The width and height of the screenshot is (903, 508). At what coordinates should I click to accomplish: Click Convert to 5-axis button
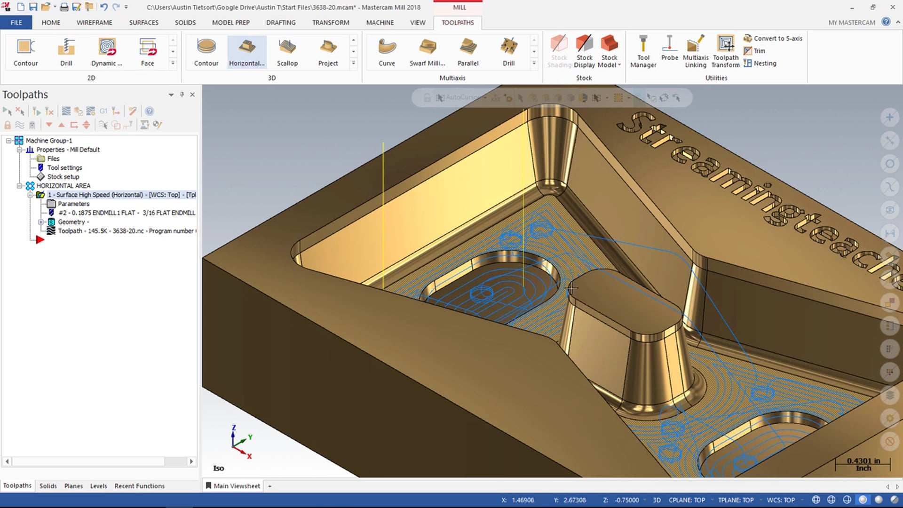tap(773, 39)
